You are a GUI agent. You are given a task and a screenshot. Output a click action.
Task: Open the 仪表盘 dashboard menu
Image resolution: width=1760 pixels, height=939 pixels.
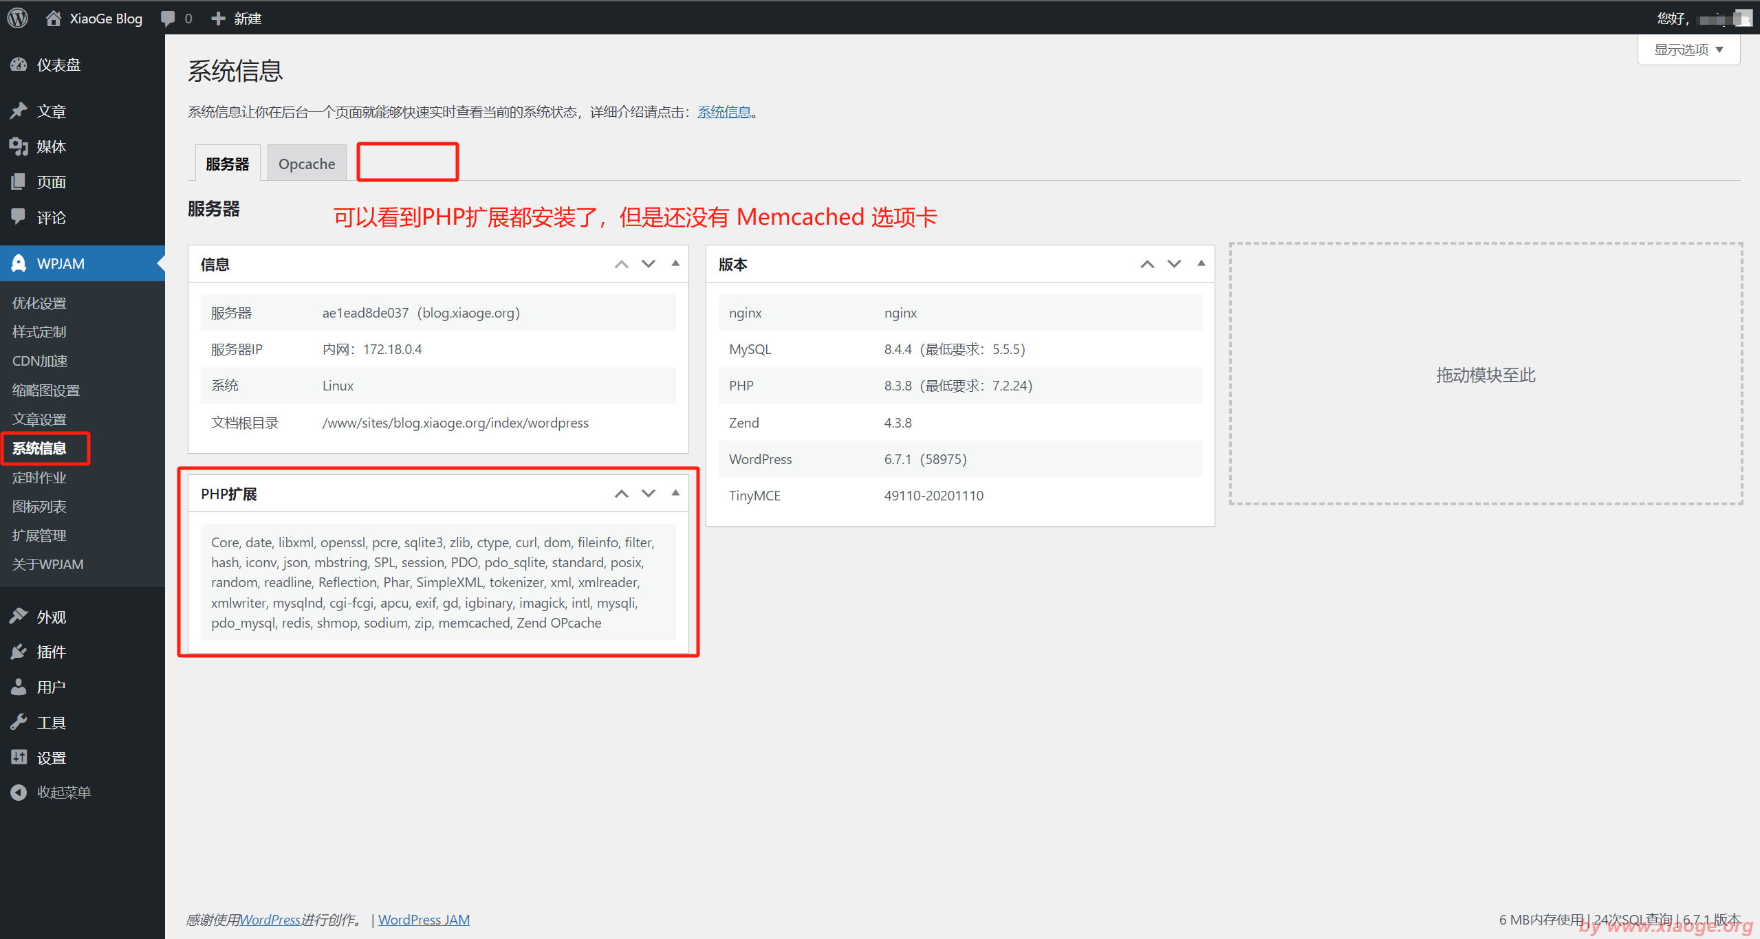pos(58,65)
